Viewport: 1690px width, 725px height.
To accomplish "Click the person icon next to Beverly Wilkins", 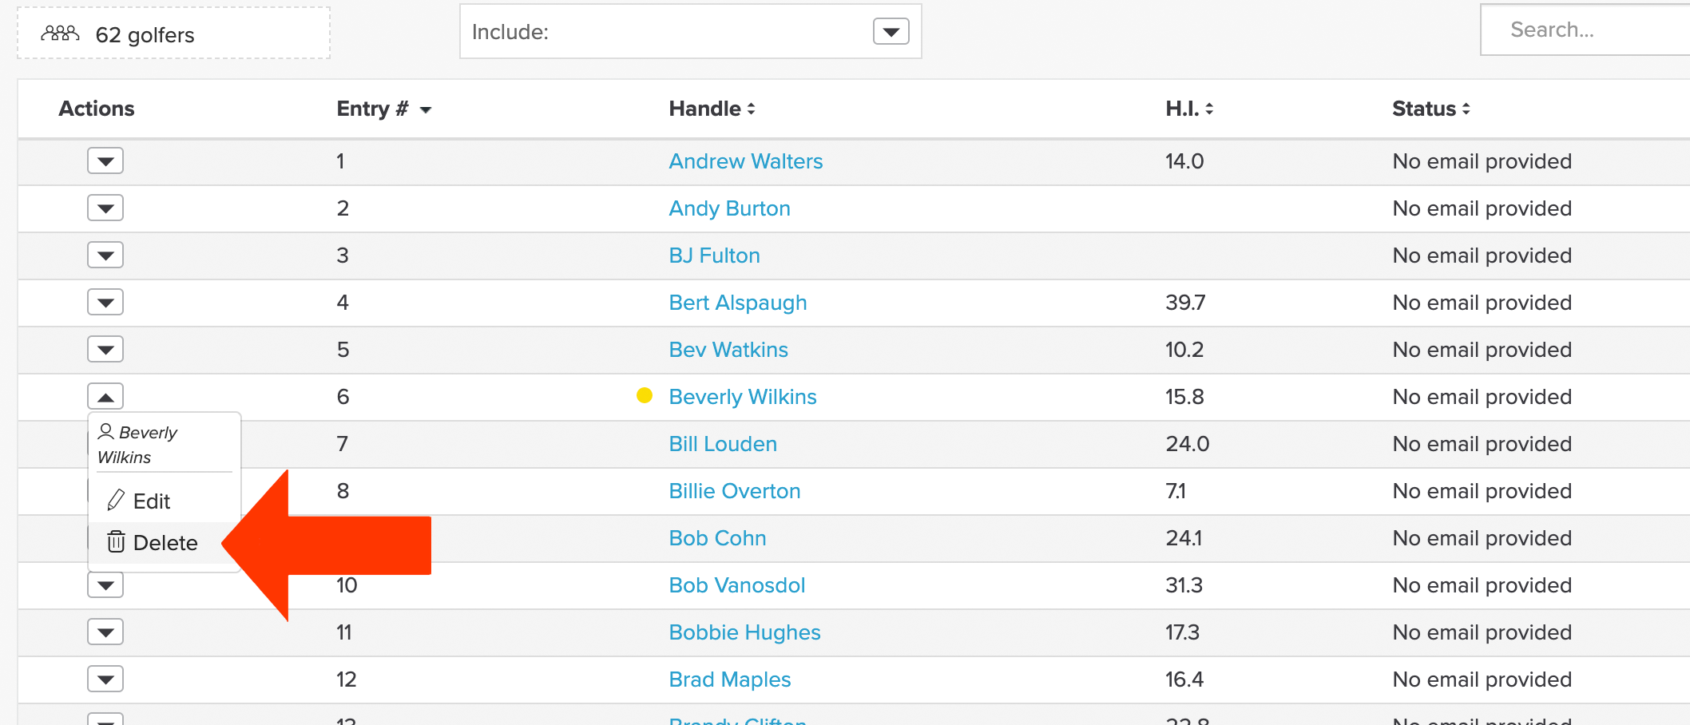I will [105, 432].
